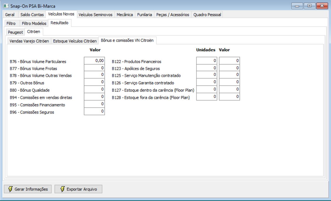Click B126 Serviço Garantia Unidades field
Viewport: 331px width, 201px height.
(x=207, y=82)
